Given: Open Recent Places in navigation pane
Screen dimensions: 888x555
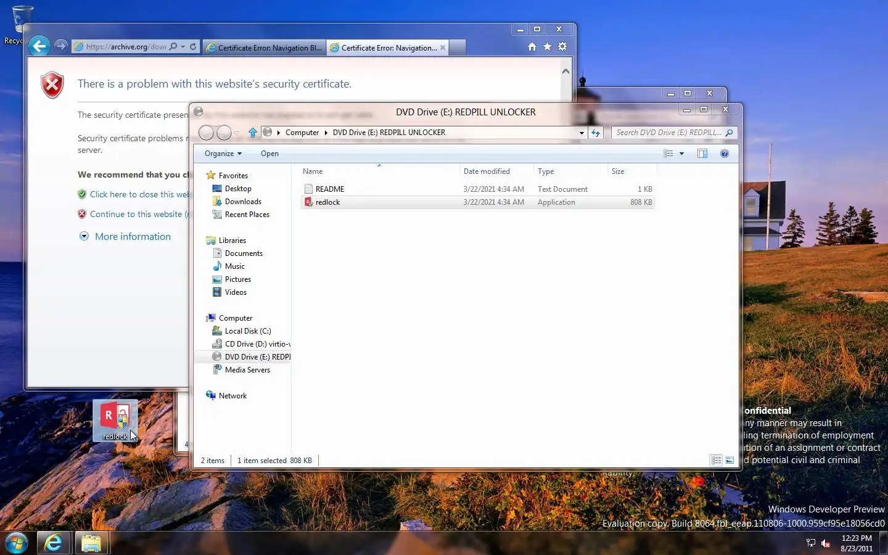Looking at the screenshot, I should tap(247, 215).
